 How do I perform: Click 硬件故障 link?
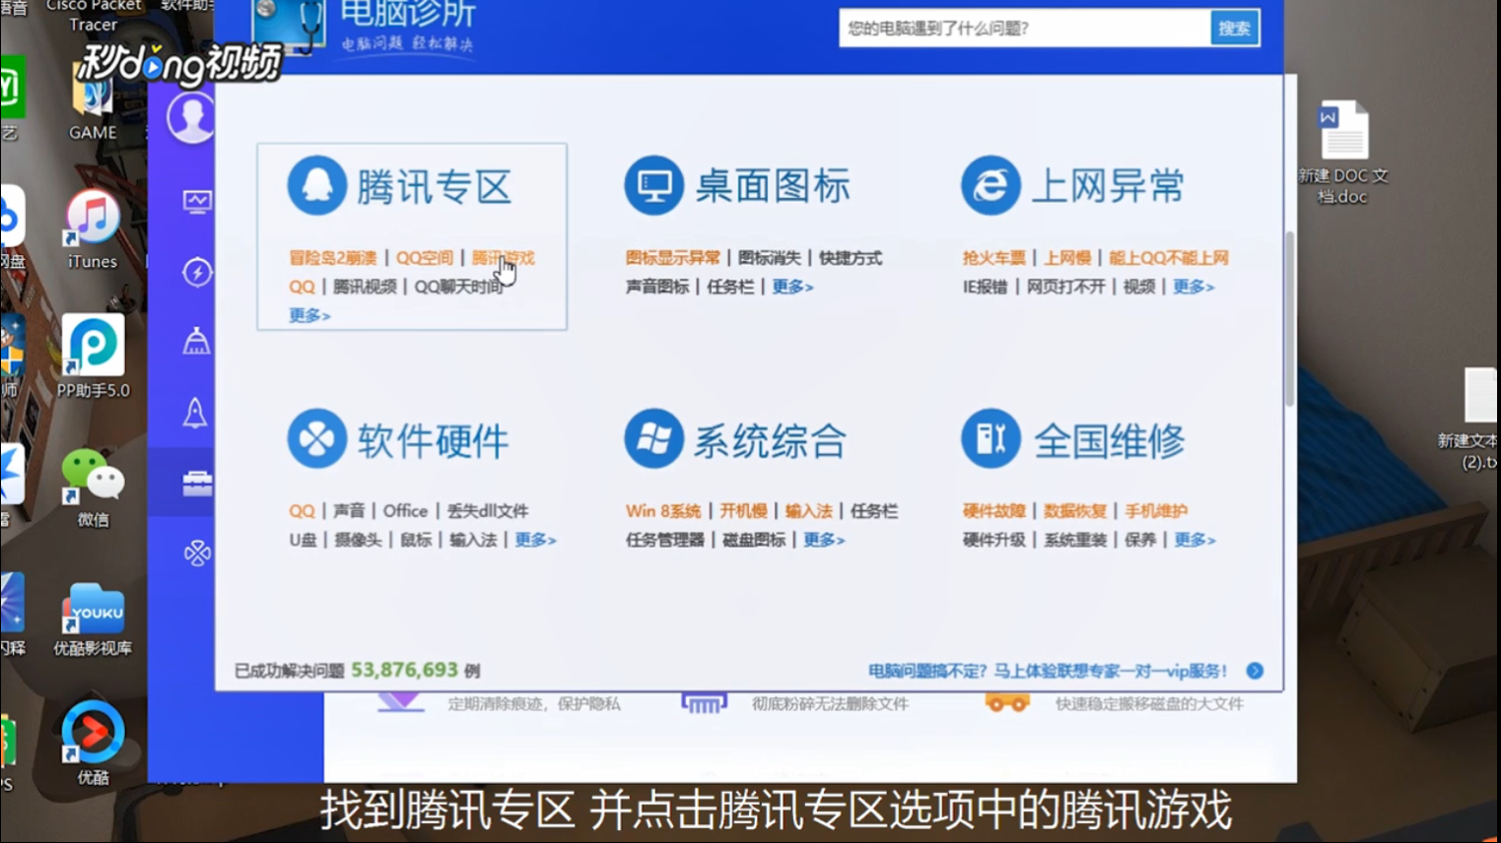(994, 511)
